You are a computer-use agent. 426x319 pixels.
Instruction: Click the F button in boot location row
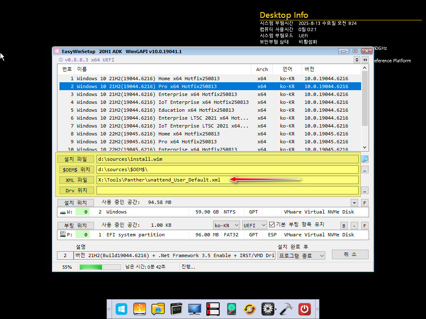[x=364, y=226]
